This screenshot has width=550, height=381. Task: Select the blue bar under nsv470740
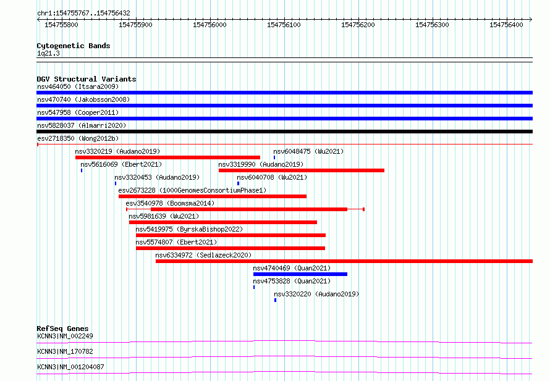(x=284, y=106)
